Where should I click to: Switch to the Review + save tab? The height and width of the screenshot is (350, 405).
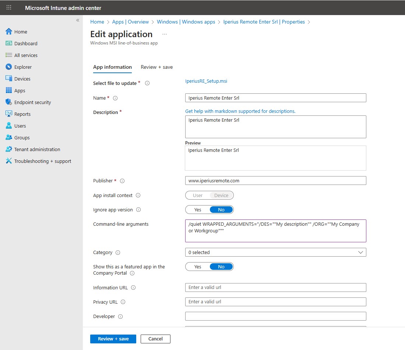[156, 67]
